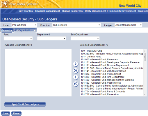Click the Reset button

click(16, 113)
